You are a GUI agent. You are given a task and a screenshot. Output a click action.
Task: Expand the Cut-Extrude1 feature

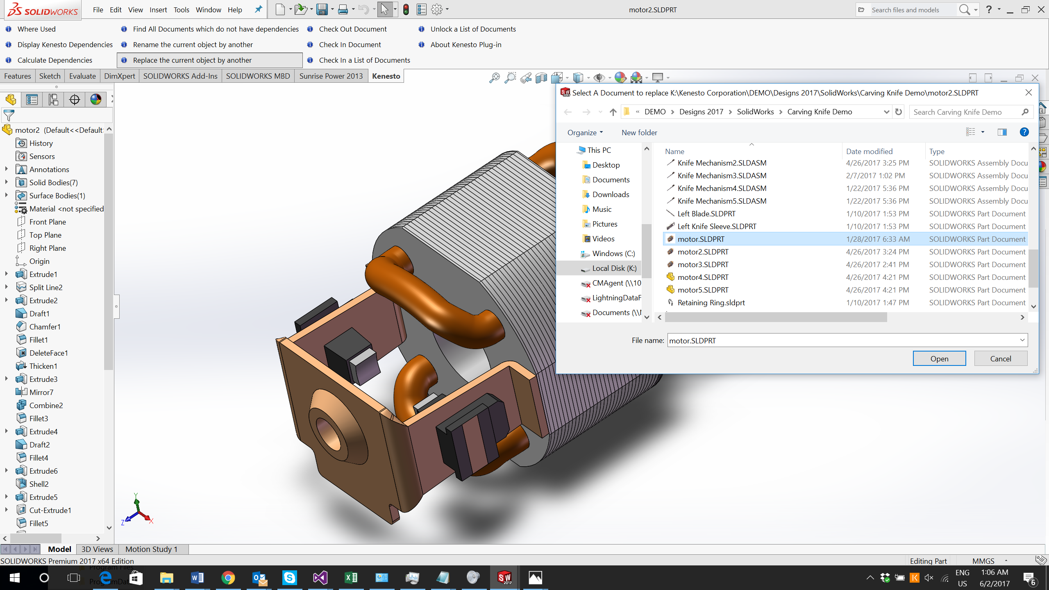(7, 510)
